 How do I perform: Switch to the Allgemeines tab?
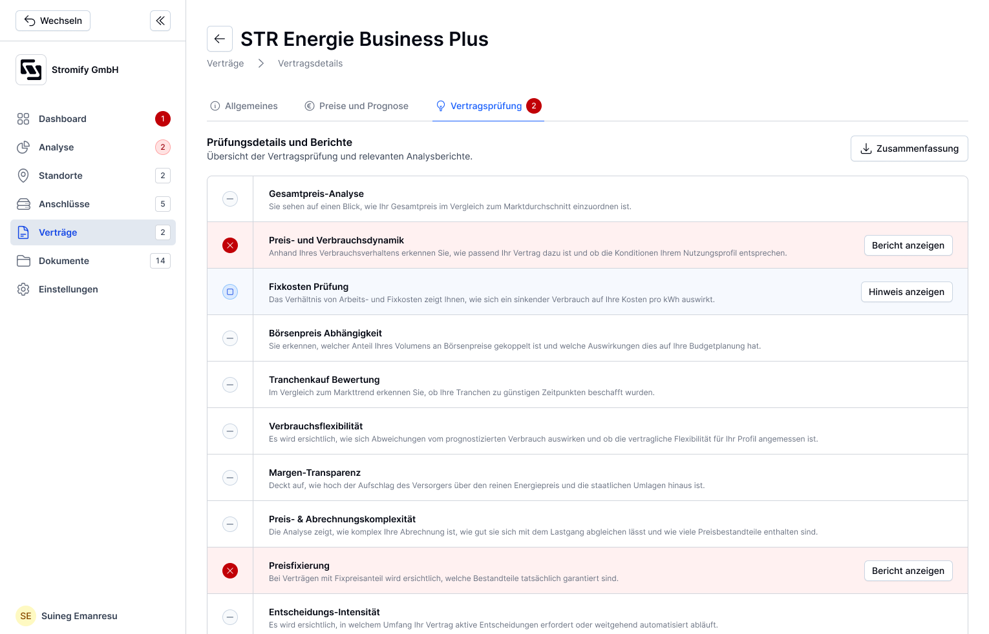[x=244, y=106]
